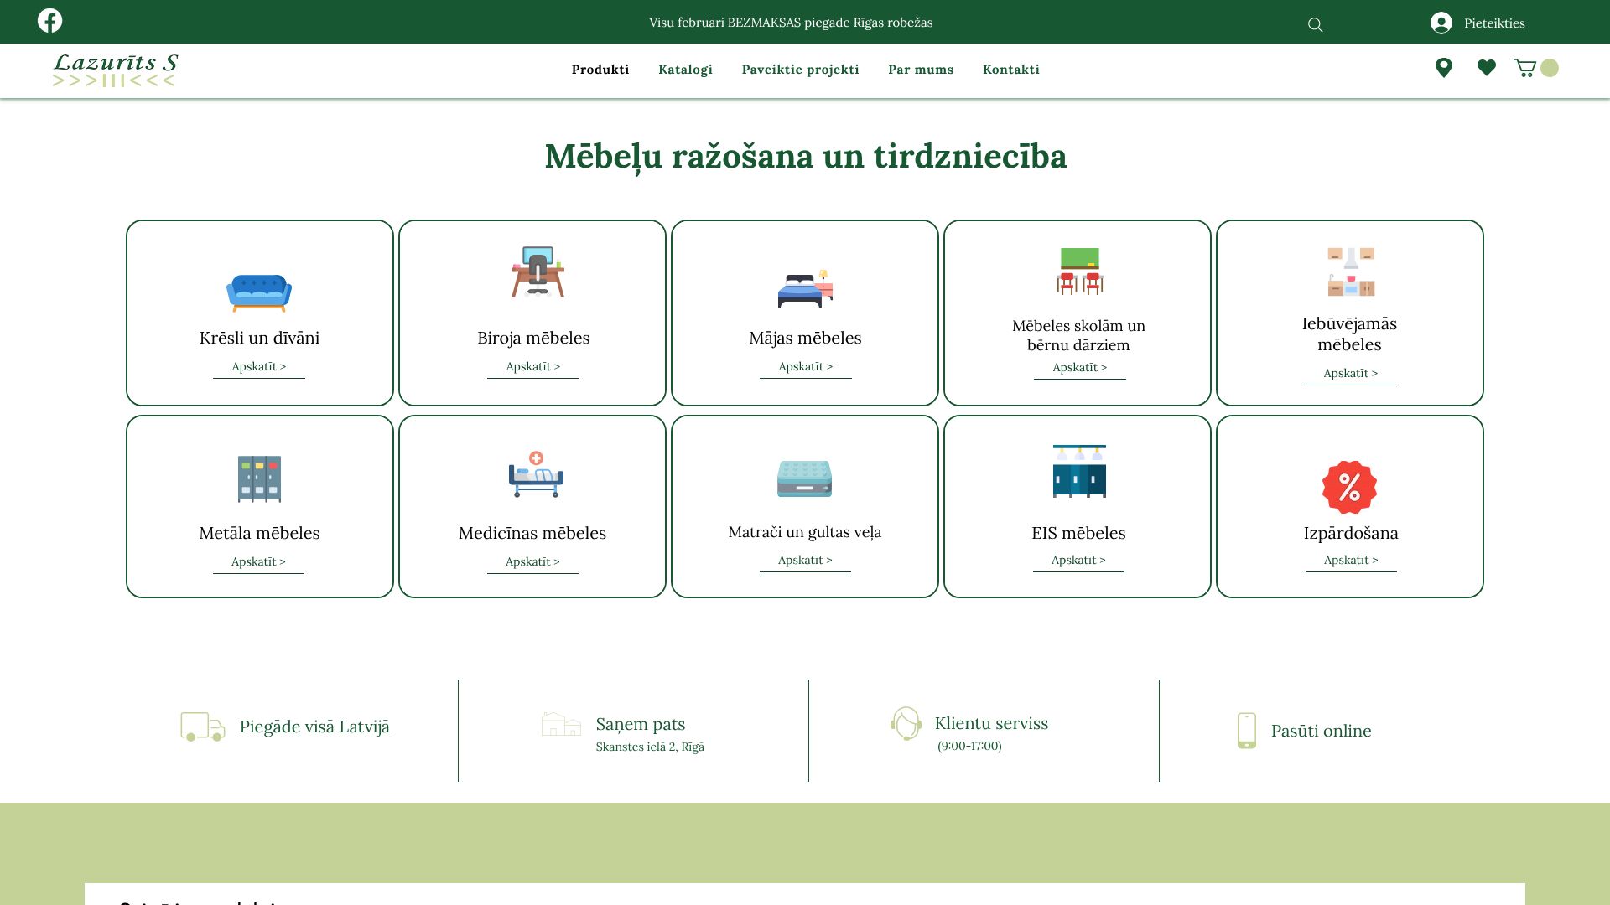The height and width of the screenshot is (905, 1610).
Task: Switch to the Paveiktie projekti tab
Action: (x=800, y=70)
